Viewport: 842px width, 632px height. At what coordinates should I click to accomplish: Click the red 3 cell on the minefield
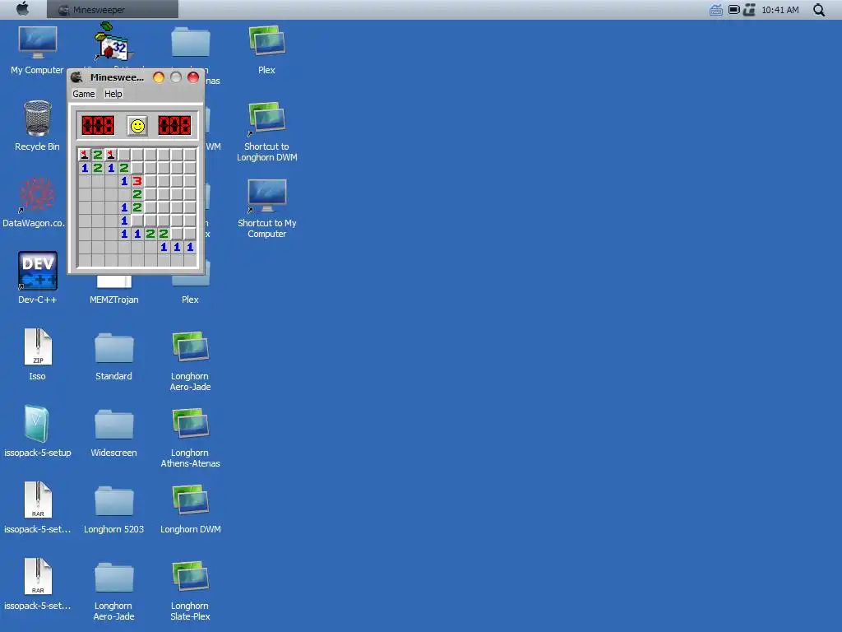[x=137, y=181]
